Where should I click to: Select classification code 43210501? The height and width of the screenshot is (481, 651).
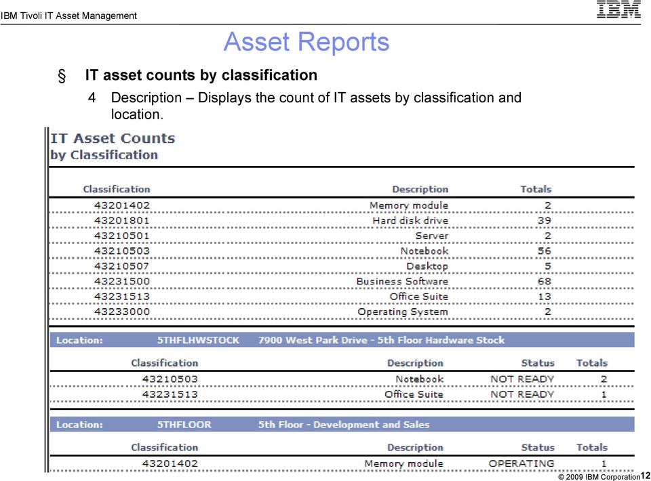click(121, 236)
